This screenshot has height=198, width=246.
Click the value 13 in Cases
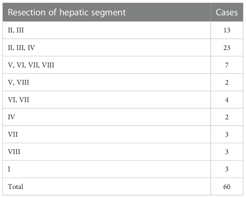[x=227, y=30]
